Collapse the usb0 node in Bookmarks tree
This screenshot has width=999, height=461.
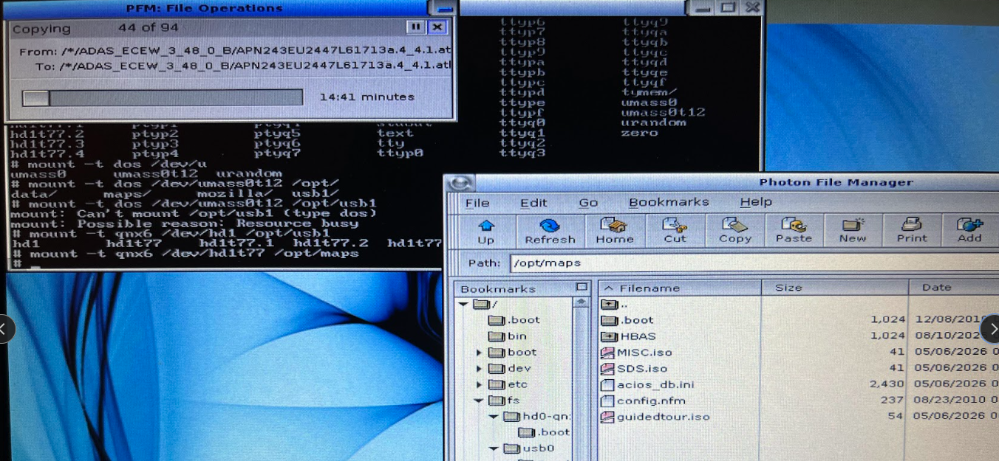point(494,448)
